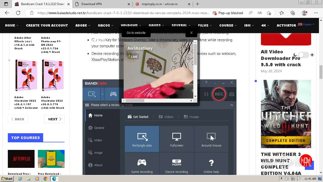Click popup vertical scrollbar
The width and height of the screenshot is (323, 182).
click(x=195, y=70)
